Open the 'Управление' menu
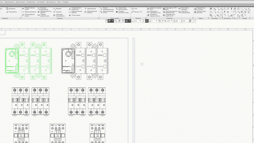This screenshot has width=254, height=143. [31, 2]
